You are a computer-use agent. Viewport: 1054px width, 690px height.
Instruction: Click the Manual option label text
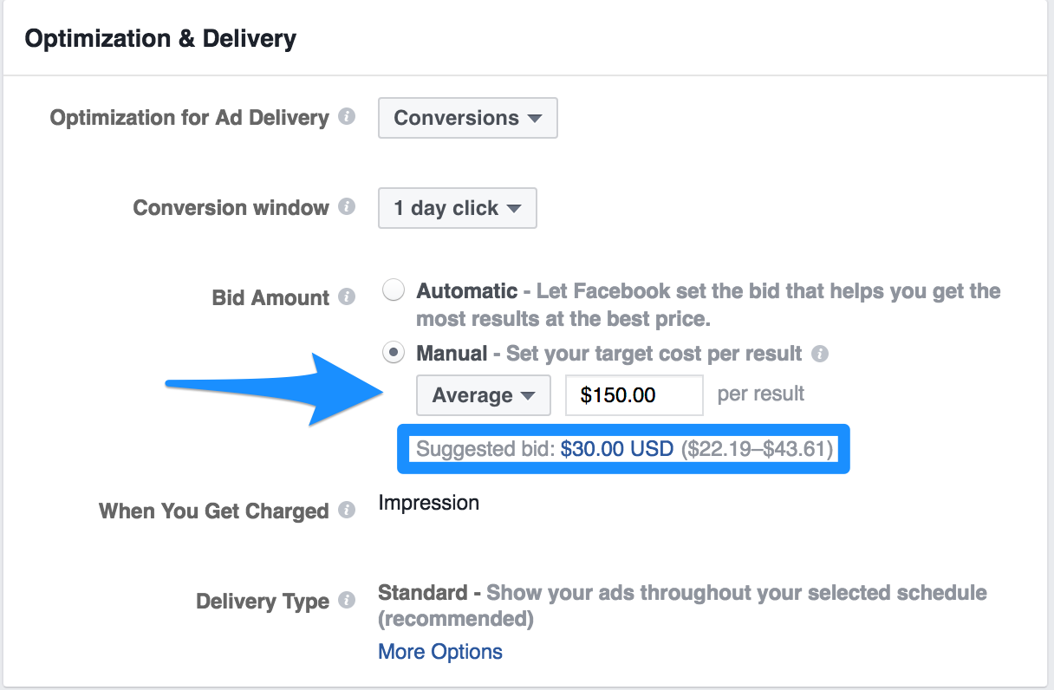point(452,354)
